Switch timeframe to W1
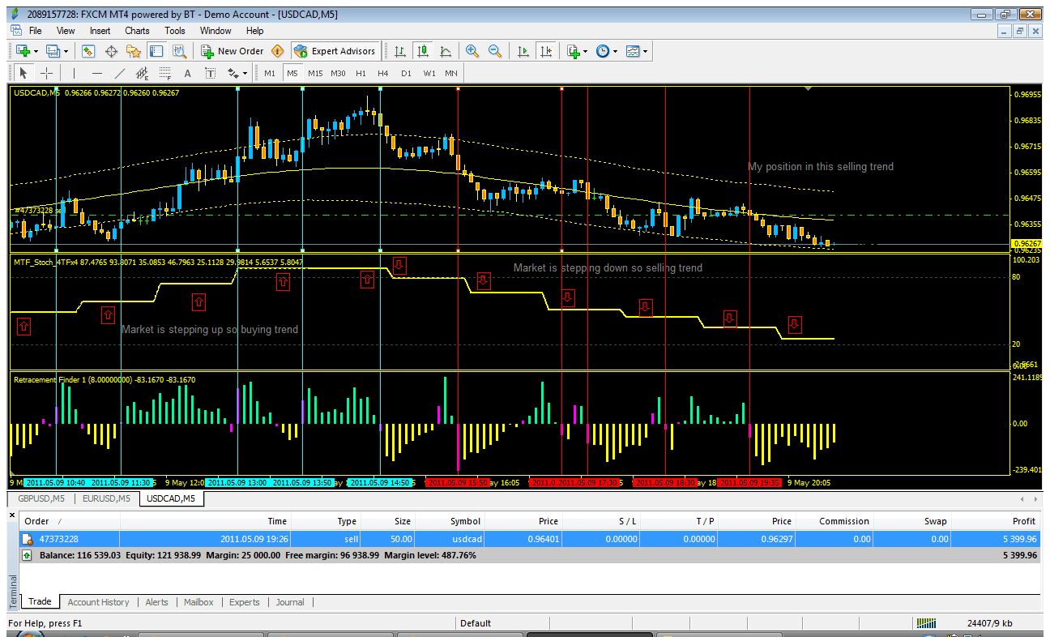 (x=429, y=73)
